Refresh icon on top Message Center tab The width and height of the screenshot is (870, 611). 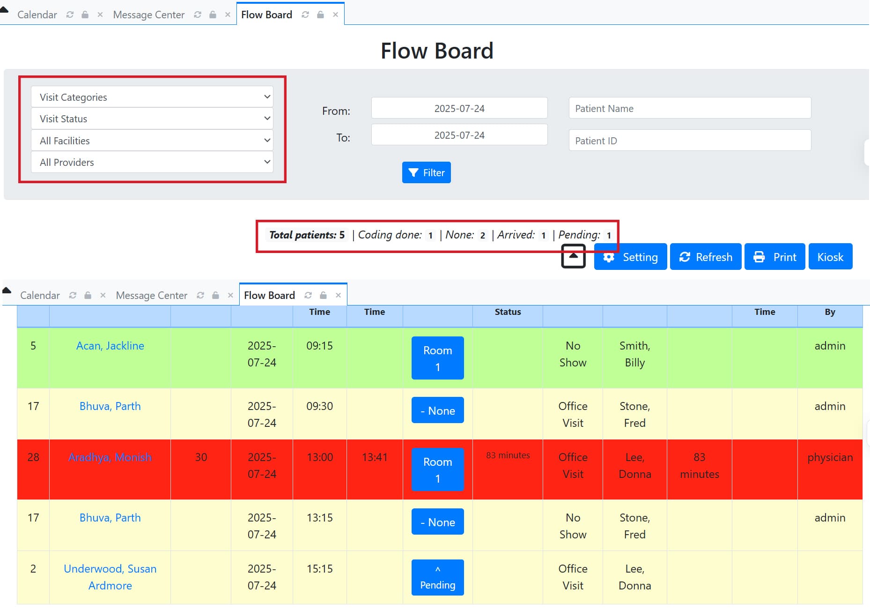coord(198,15)
